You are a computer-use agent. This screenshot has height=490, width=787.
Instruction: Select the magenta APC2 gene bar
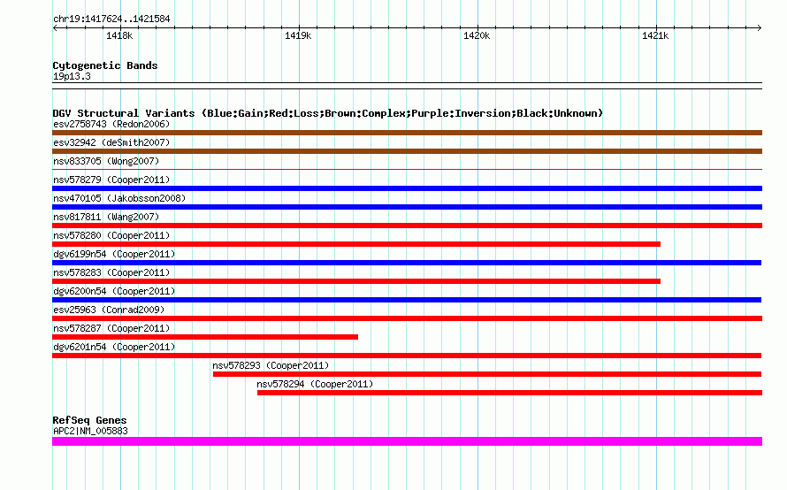(x=407, y=441)
